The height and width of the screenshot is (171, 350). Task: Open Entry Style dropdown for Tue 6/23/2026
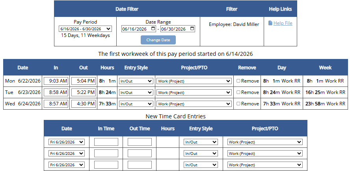click(x=136, y=92)
